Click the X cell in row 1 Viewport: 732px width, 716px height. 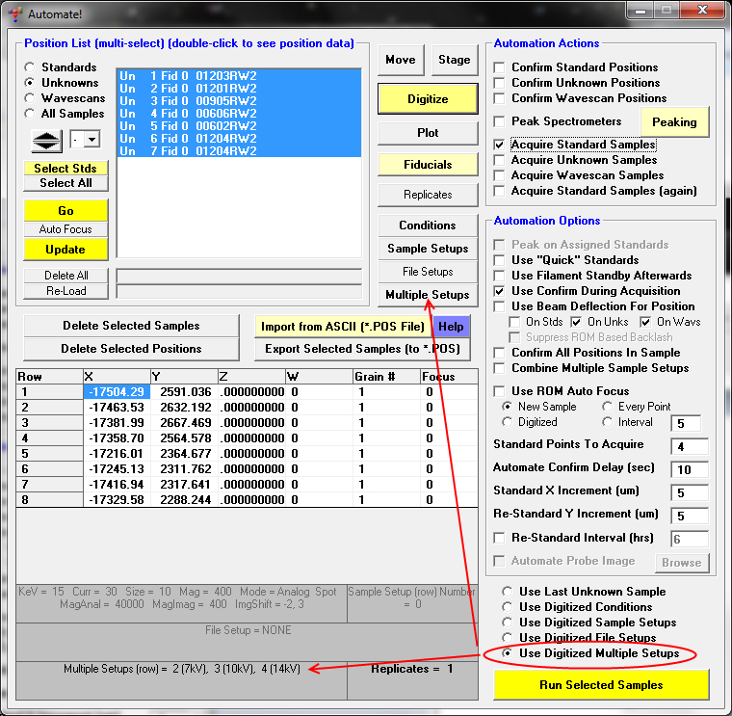pyautogui.click(x=117, y=392)
